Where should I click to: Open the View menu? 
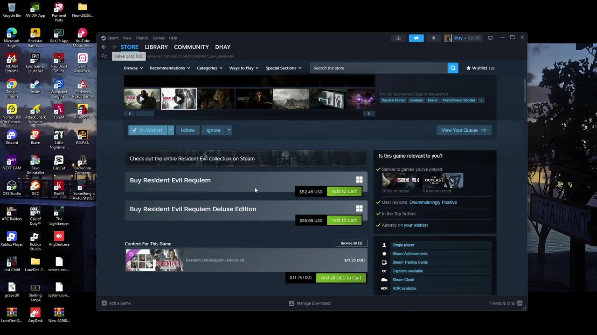click(x=127, y=38)
